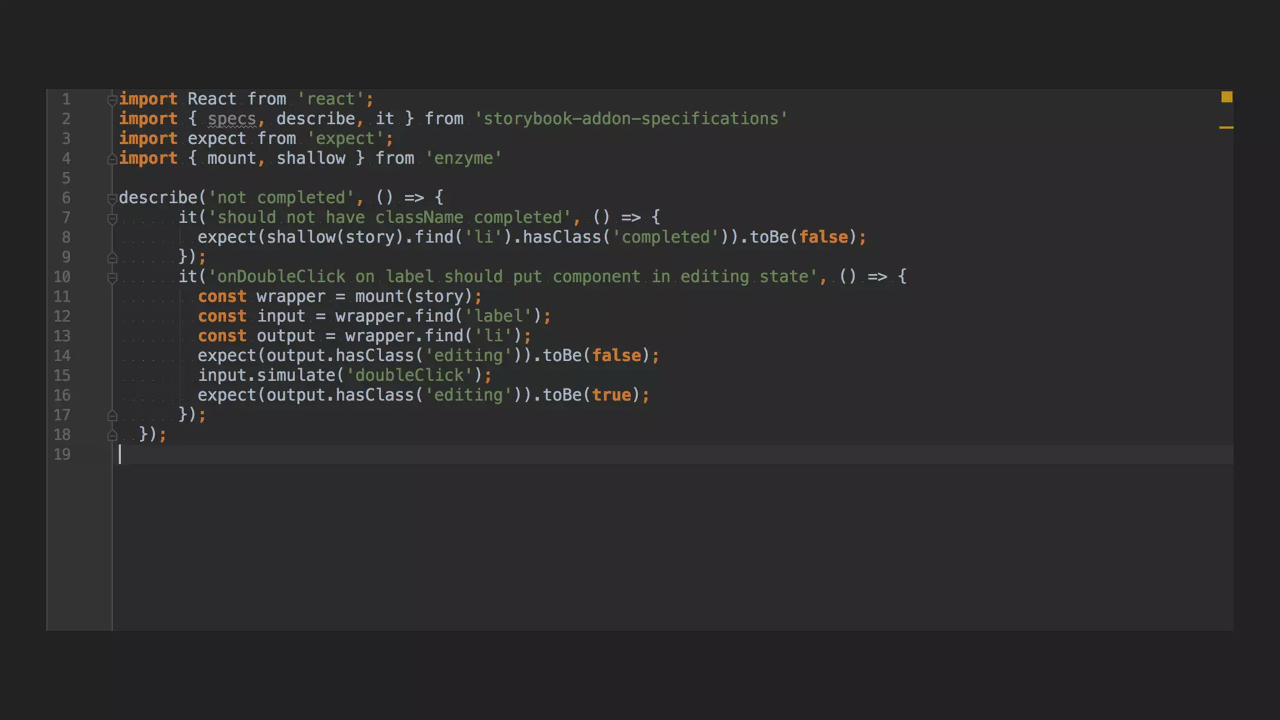
Task: Fold the 'onDoubleClick on label' test block
Action: pos(112,278)
